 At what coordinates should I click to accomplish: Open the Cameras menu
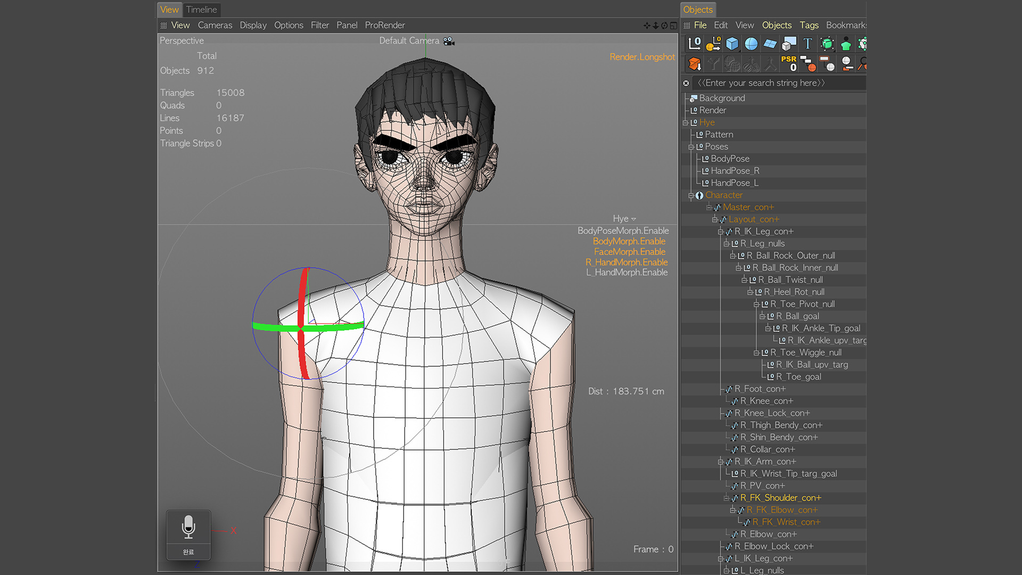[x=215, y=25]
